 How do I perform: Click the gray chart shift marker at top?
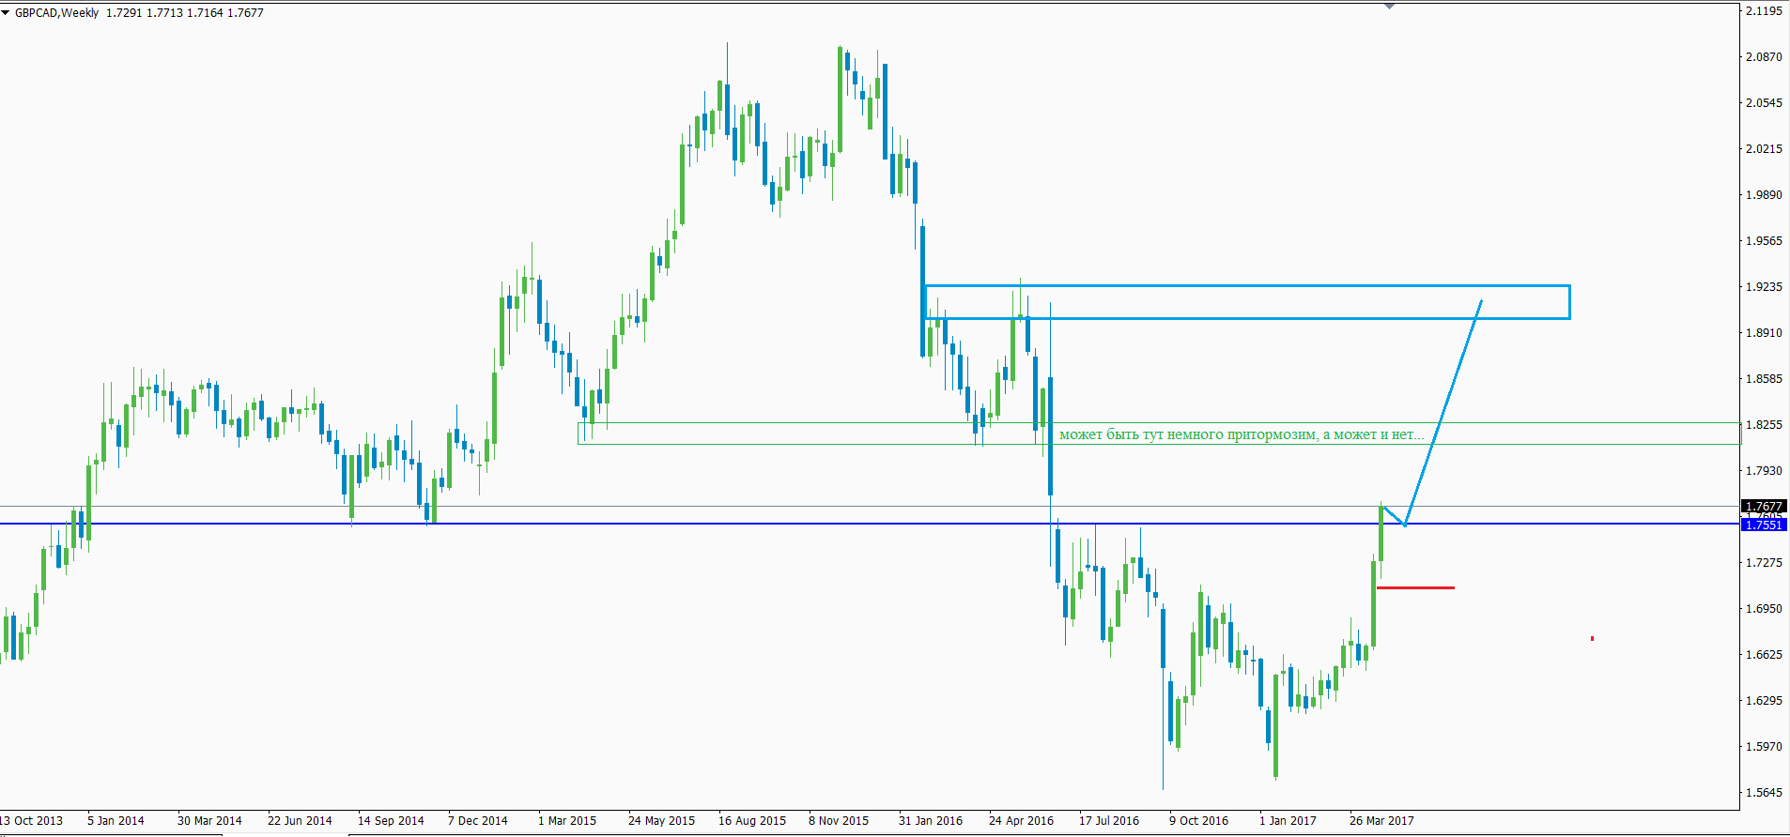pos(1390,7)
